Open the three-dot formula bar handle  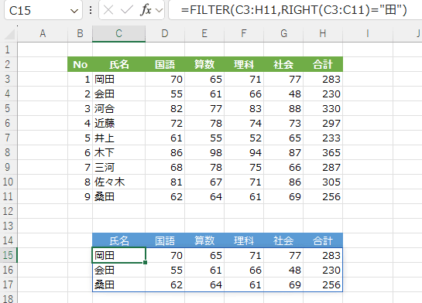point(91,10)
